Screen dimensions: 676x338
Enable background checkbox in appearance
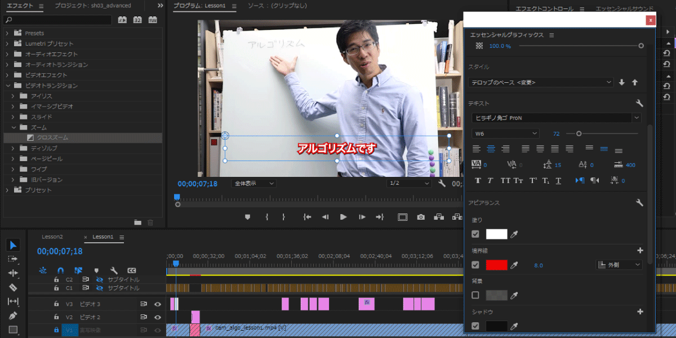coord(475,295)
